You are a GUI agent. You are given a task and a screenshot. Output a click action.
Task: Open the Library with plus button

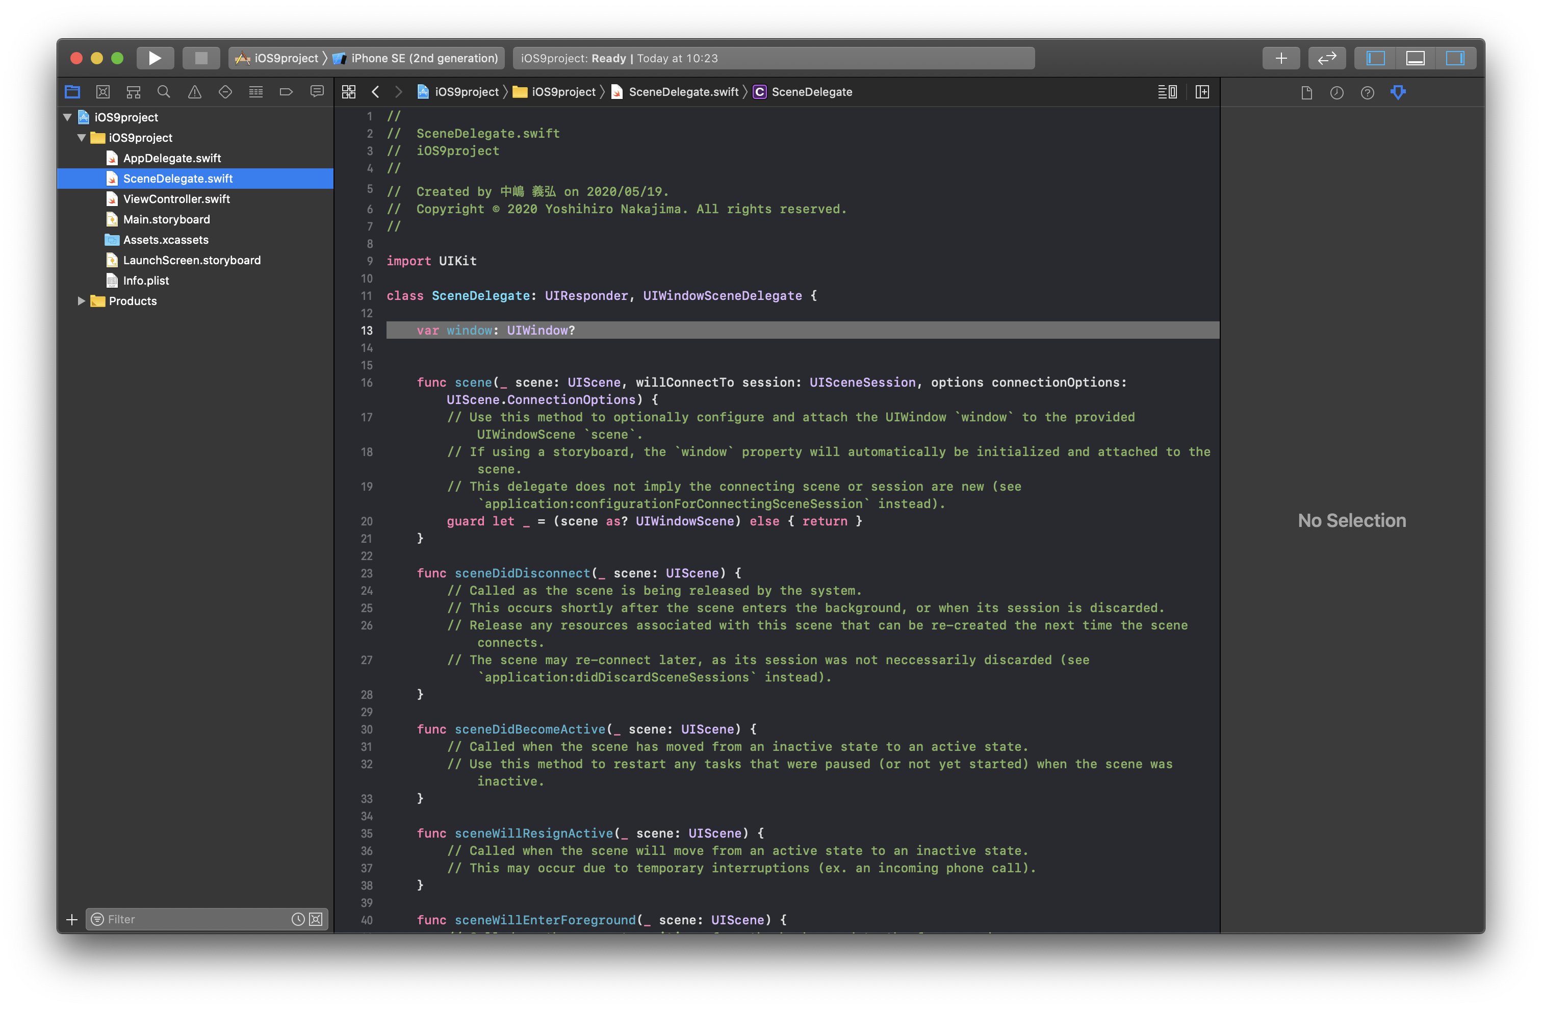(x=1281, y=58)
